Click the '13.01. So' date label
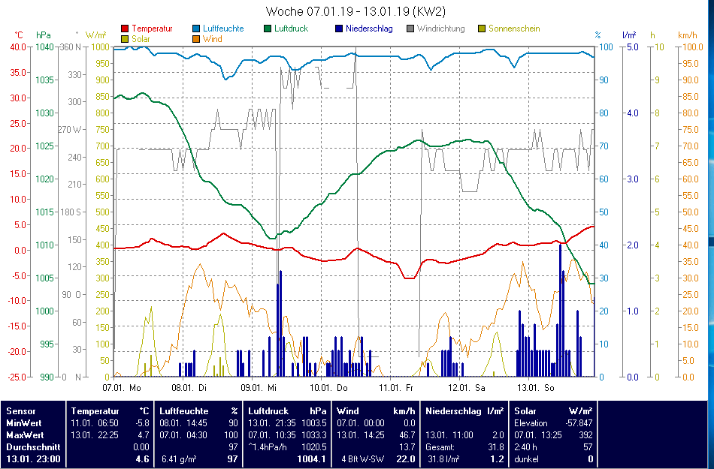This screenshot has width=714, height=469. tap(536, 388)
